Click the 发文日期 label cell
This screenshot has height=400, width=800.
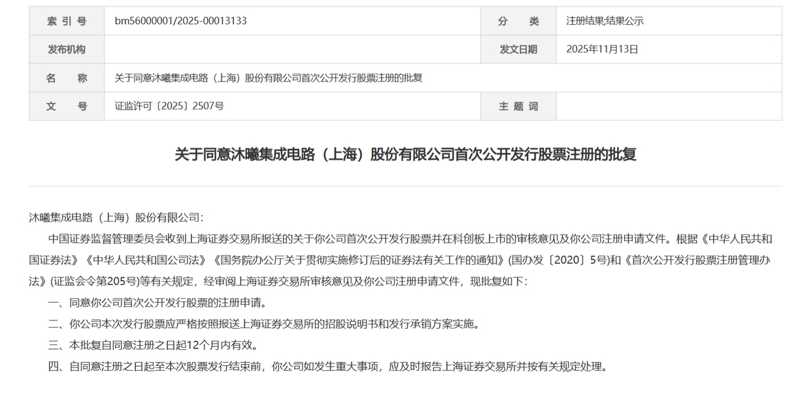pyautogui.click(x=518, y=50)
